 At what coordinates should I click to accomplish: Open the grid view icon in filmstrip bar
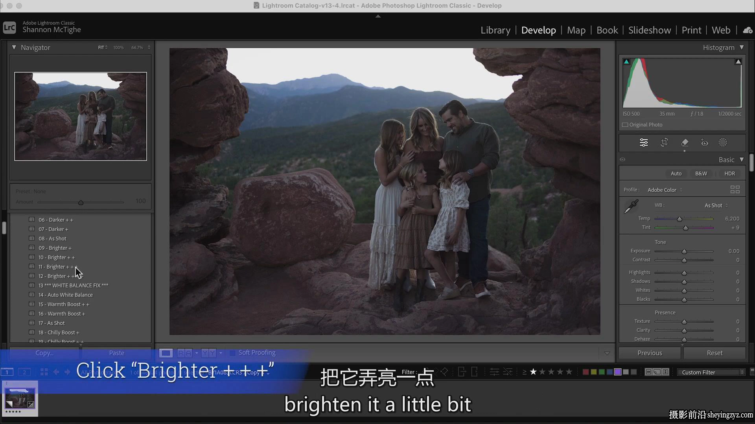(x=44, y=372)
